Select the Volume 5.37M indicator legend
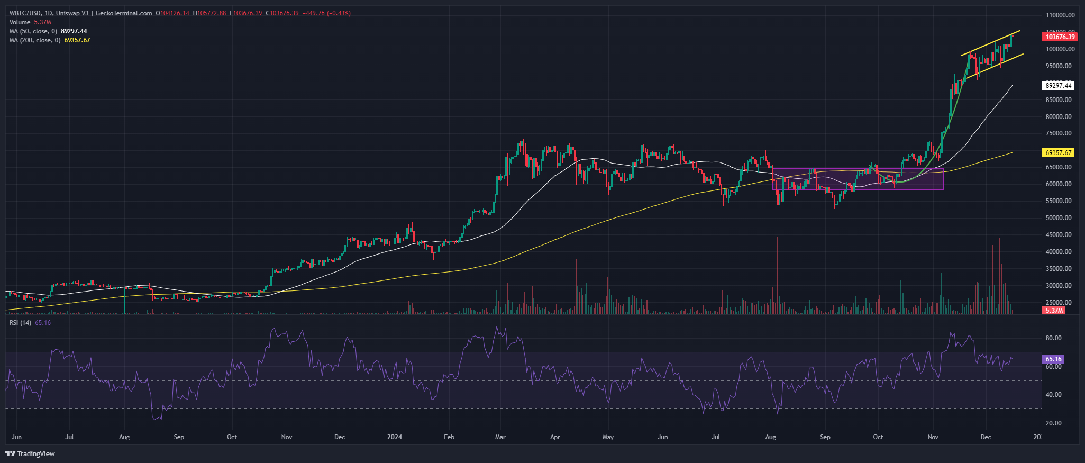The image size is (1085, 463). 30,22
